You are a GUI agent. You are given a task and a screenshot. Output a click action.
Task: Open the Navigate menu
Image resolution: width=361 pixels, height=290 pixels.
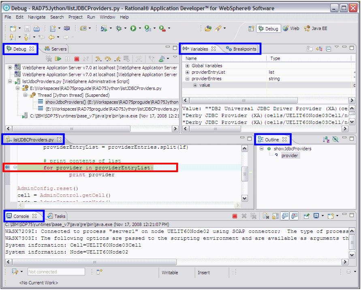[x=36, y=17]
